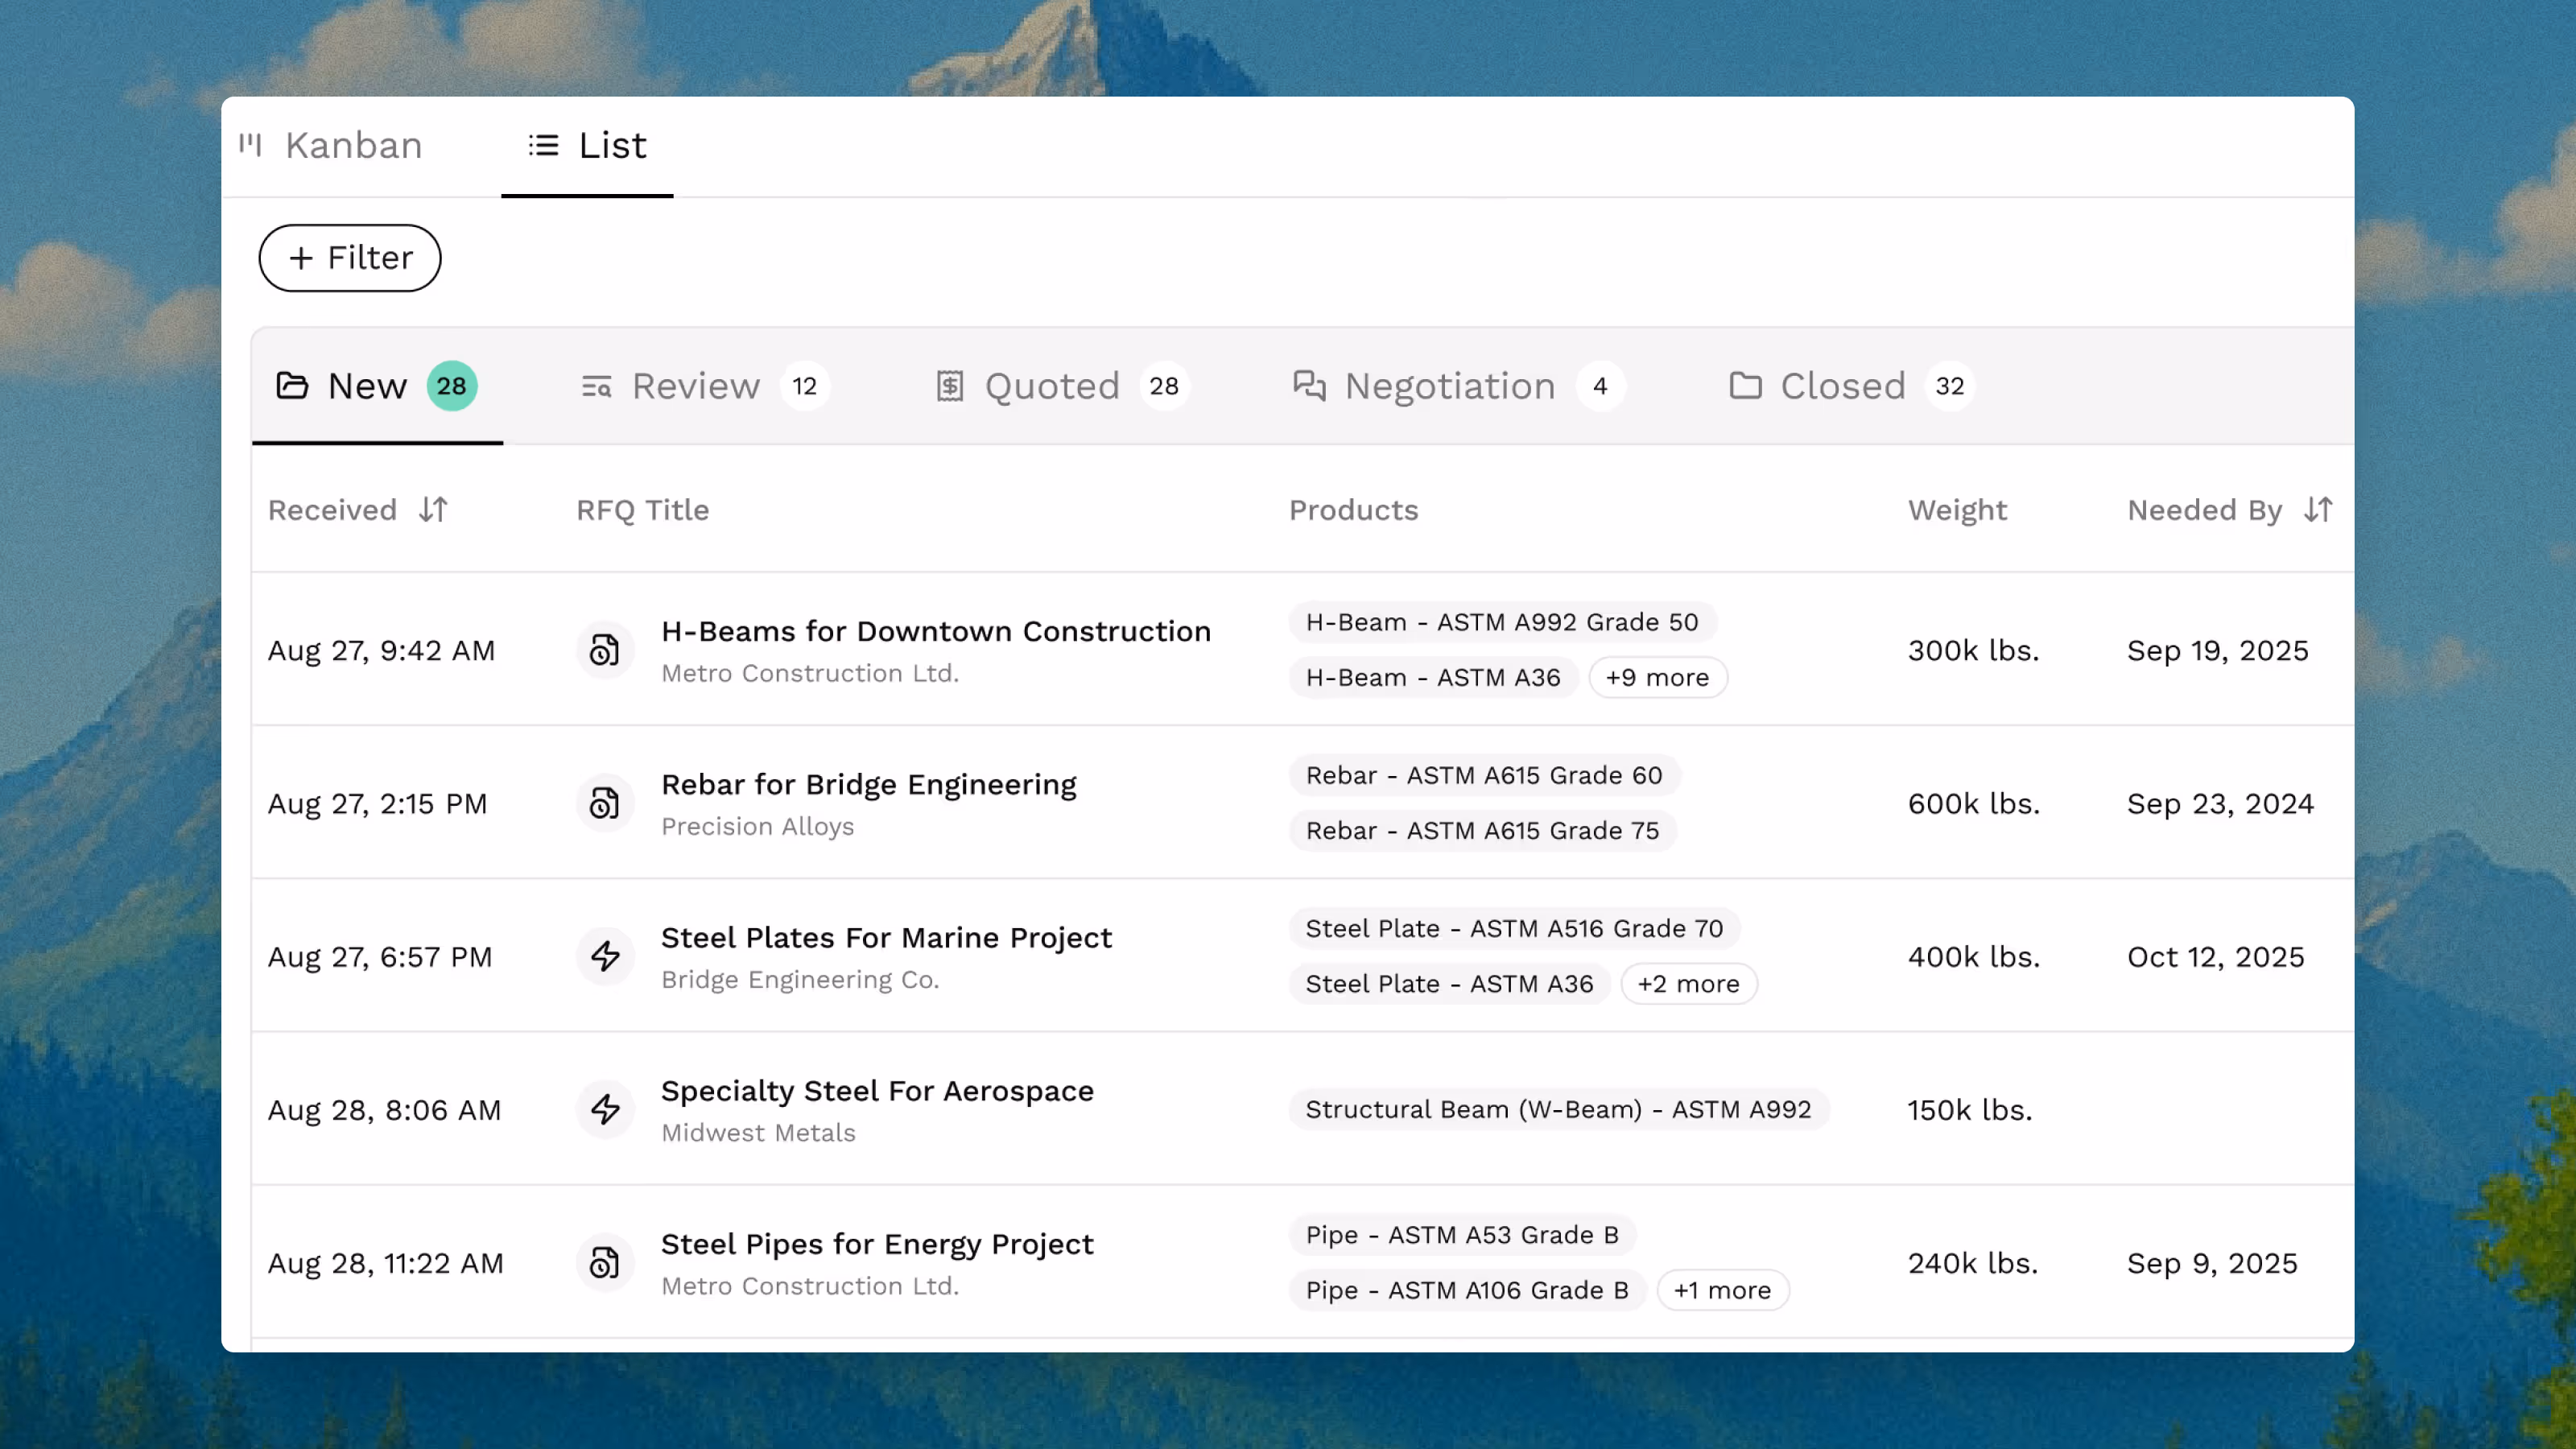This screenshot has height=1449, width=2576.
Task: Click the Needed By sort arrows
Action: (x=2317, y=510)
